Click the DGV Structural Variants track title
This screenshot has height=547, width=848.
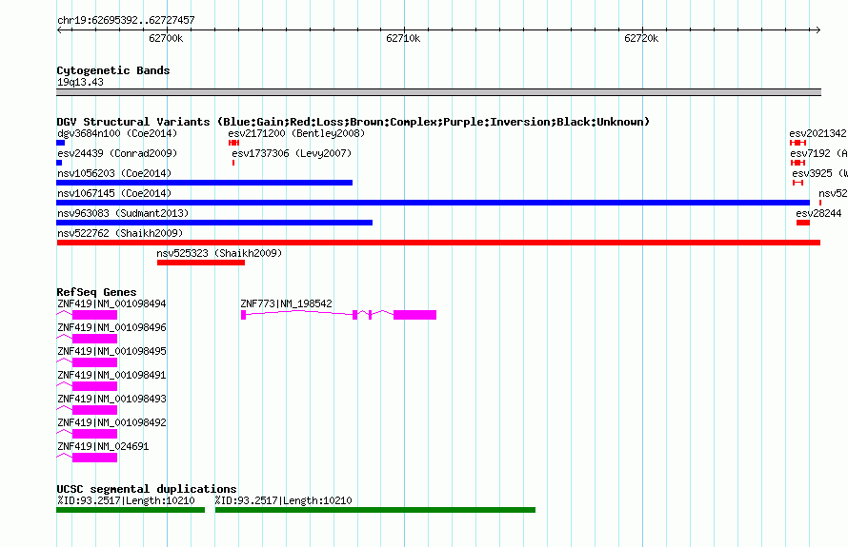(353, 122)
